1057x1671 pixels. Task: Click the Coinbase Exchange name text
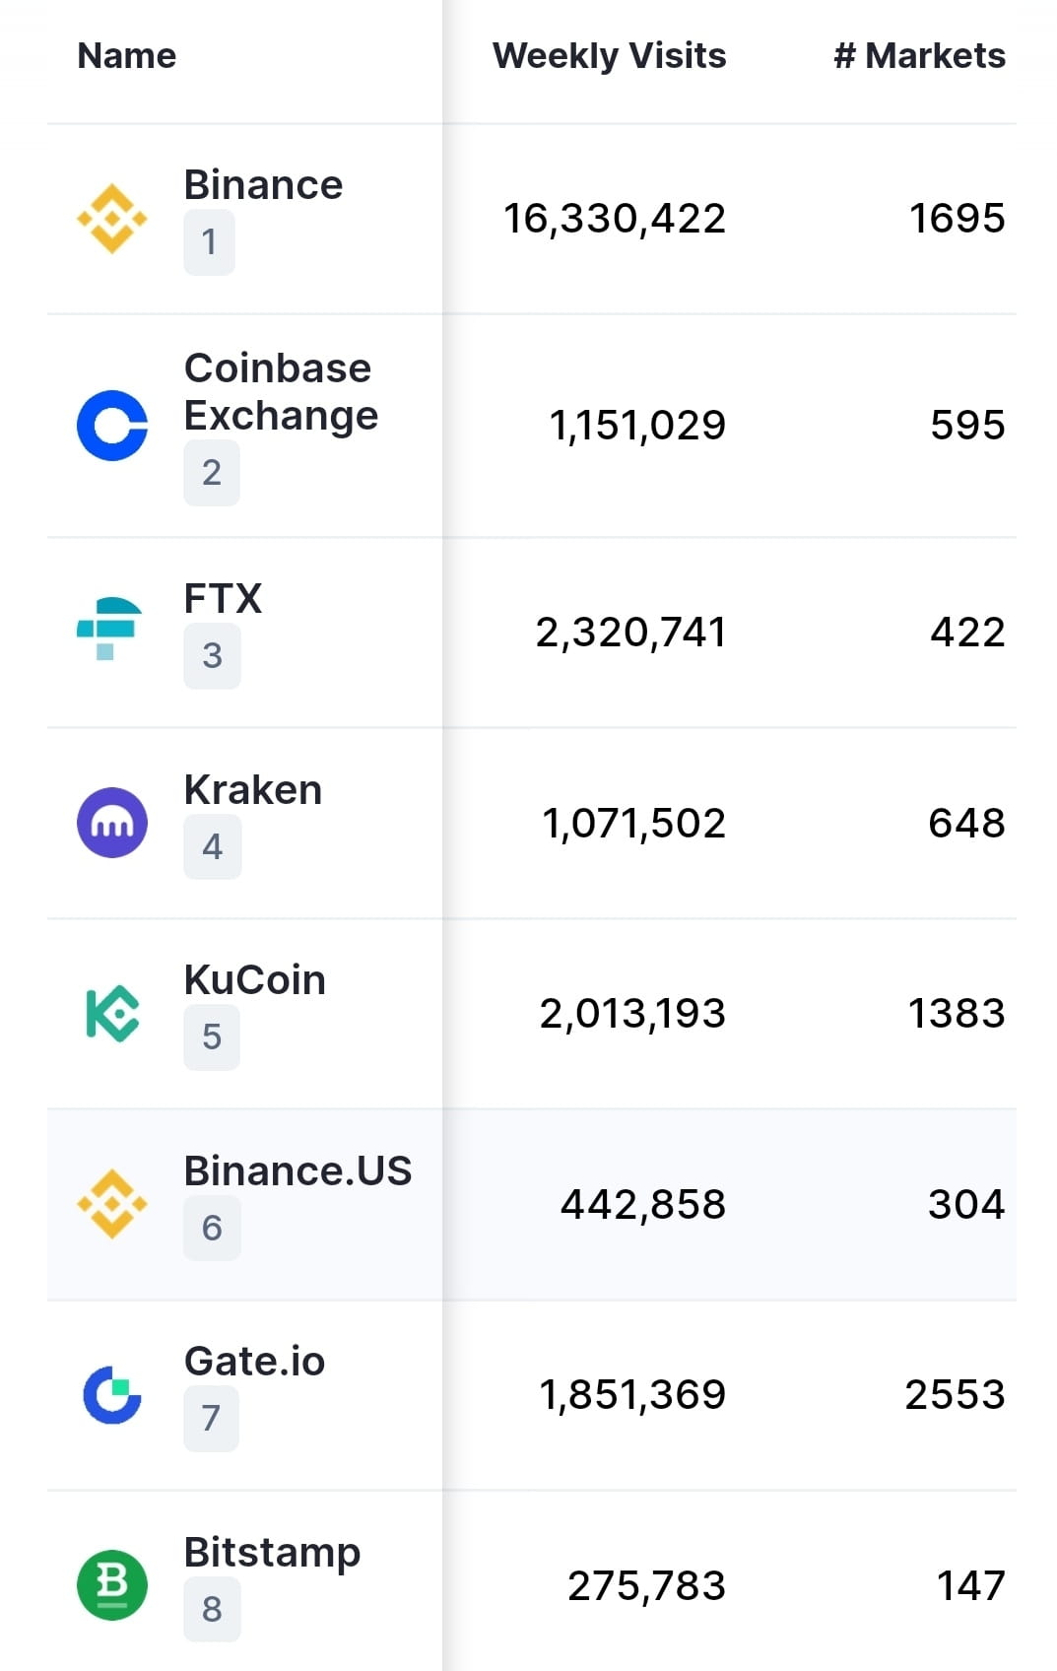tap(280, 391)
